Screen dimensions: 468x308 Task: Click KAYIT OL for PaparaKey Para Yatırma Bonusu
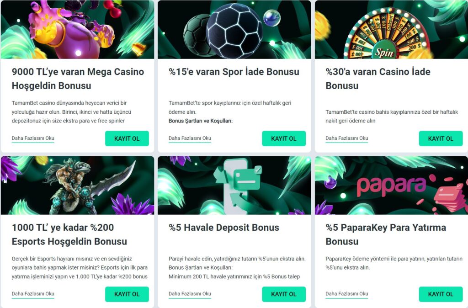point(441,294)
